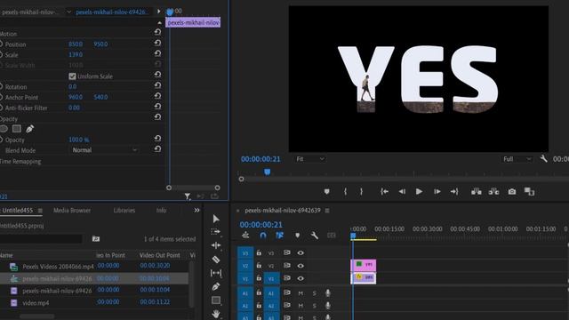Select the Hand tool

(215, 314)
